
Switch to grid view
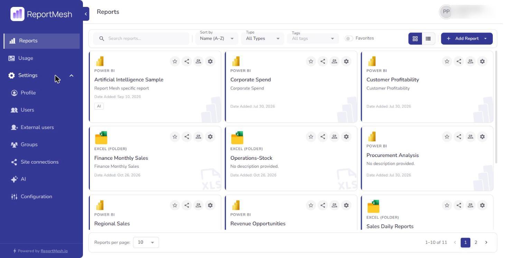click(415, 39)
